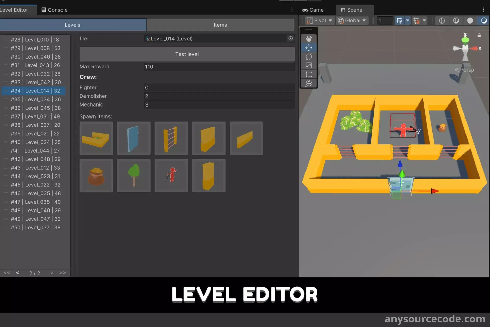Open the Pivot handle position dropdown
Screen dimensions: 490x327
(320, 20)
